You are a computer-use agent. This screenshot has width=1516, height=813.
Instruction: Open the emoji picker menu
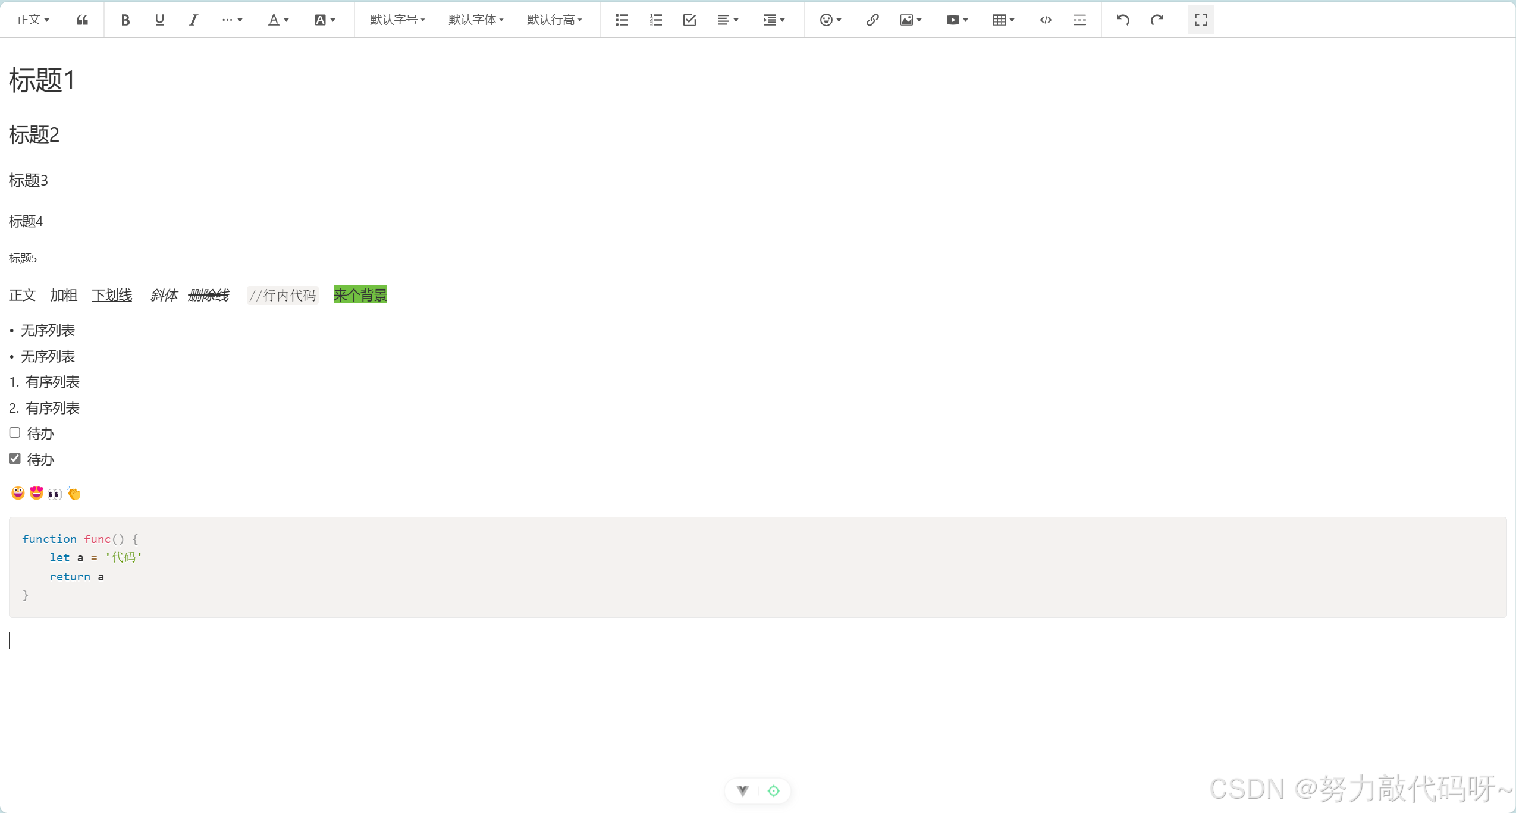point(830,20)
